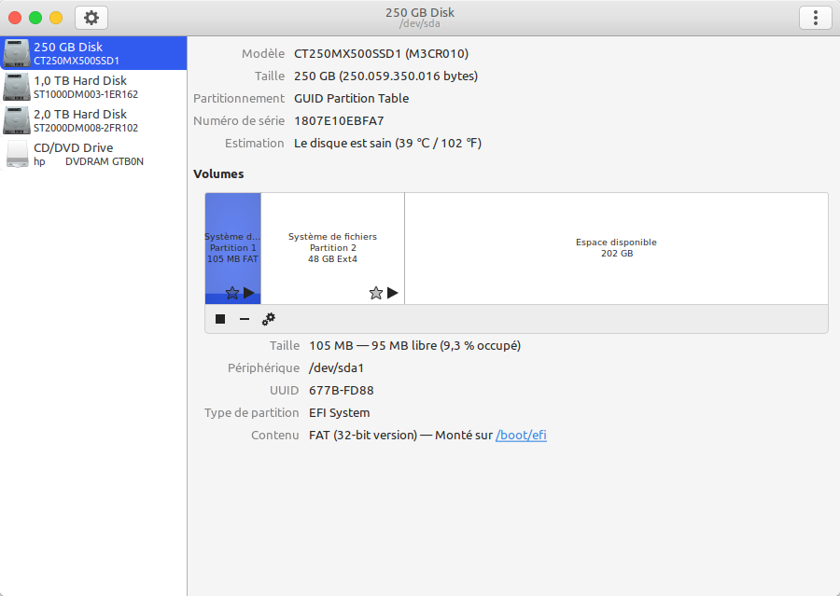Click the mounted play arrow on Partition 1
Screen dimensions: 840x596
[248, 293]
